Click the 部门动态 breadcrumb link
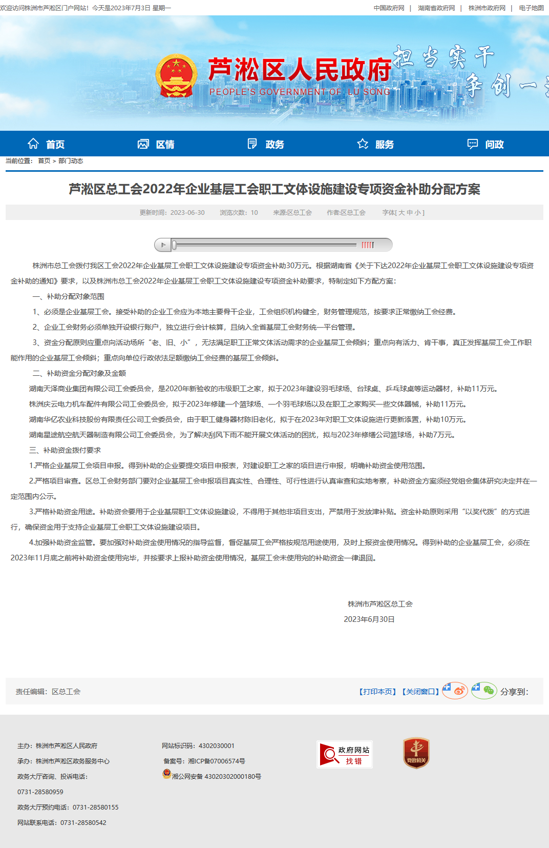549x848 pixels. (x=71, y=161)
